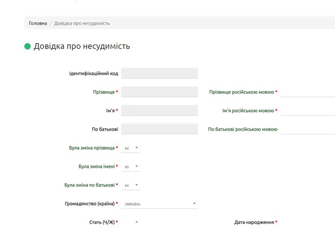Click the Стать (Ч/Ж) label text

click(102, 222)
